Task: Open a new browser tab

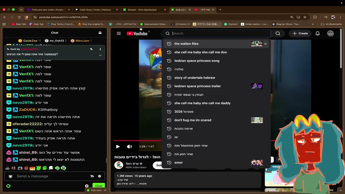Action: click(220, 10)
